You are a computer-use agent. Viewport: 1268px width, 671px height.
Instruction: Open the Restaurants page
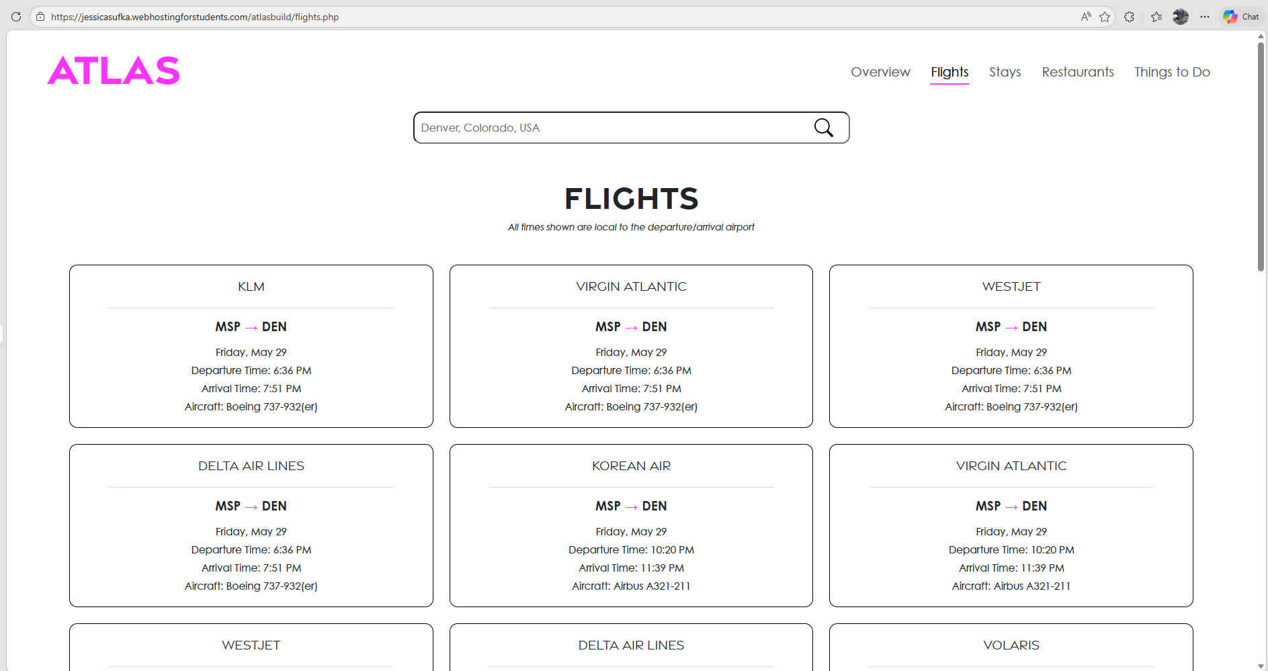point(1078,72)
